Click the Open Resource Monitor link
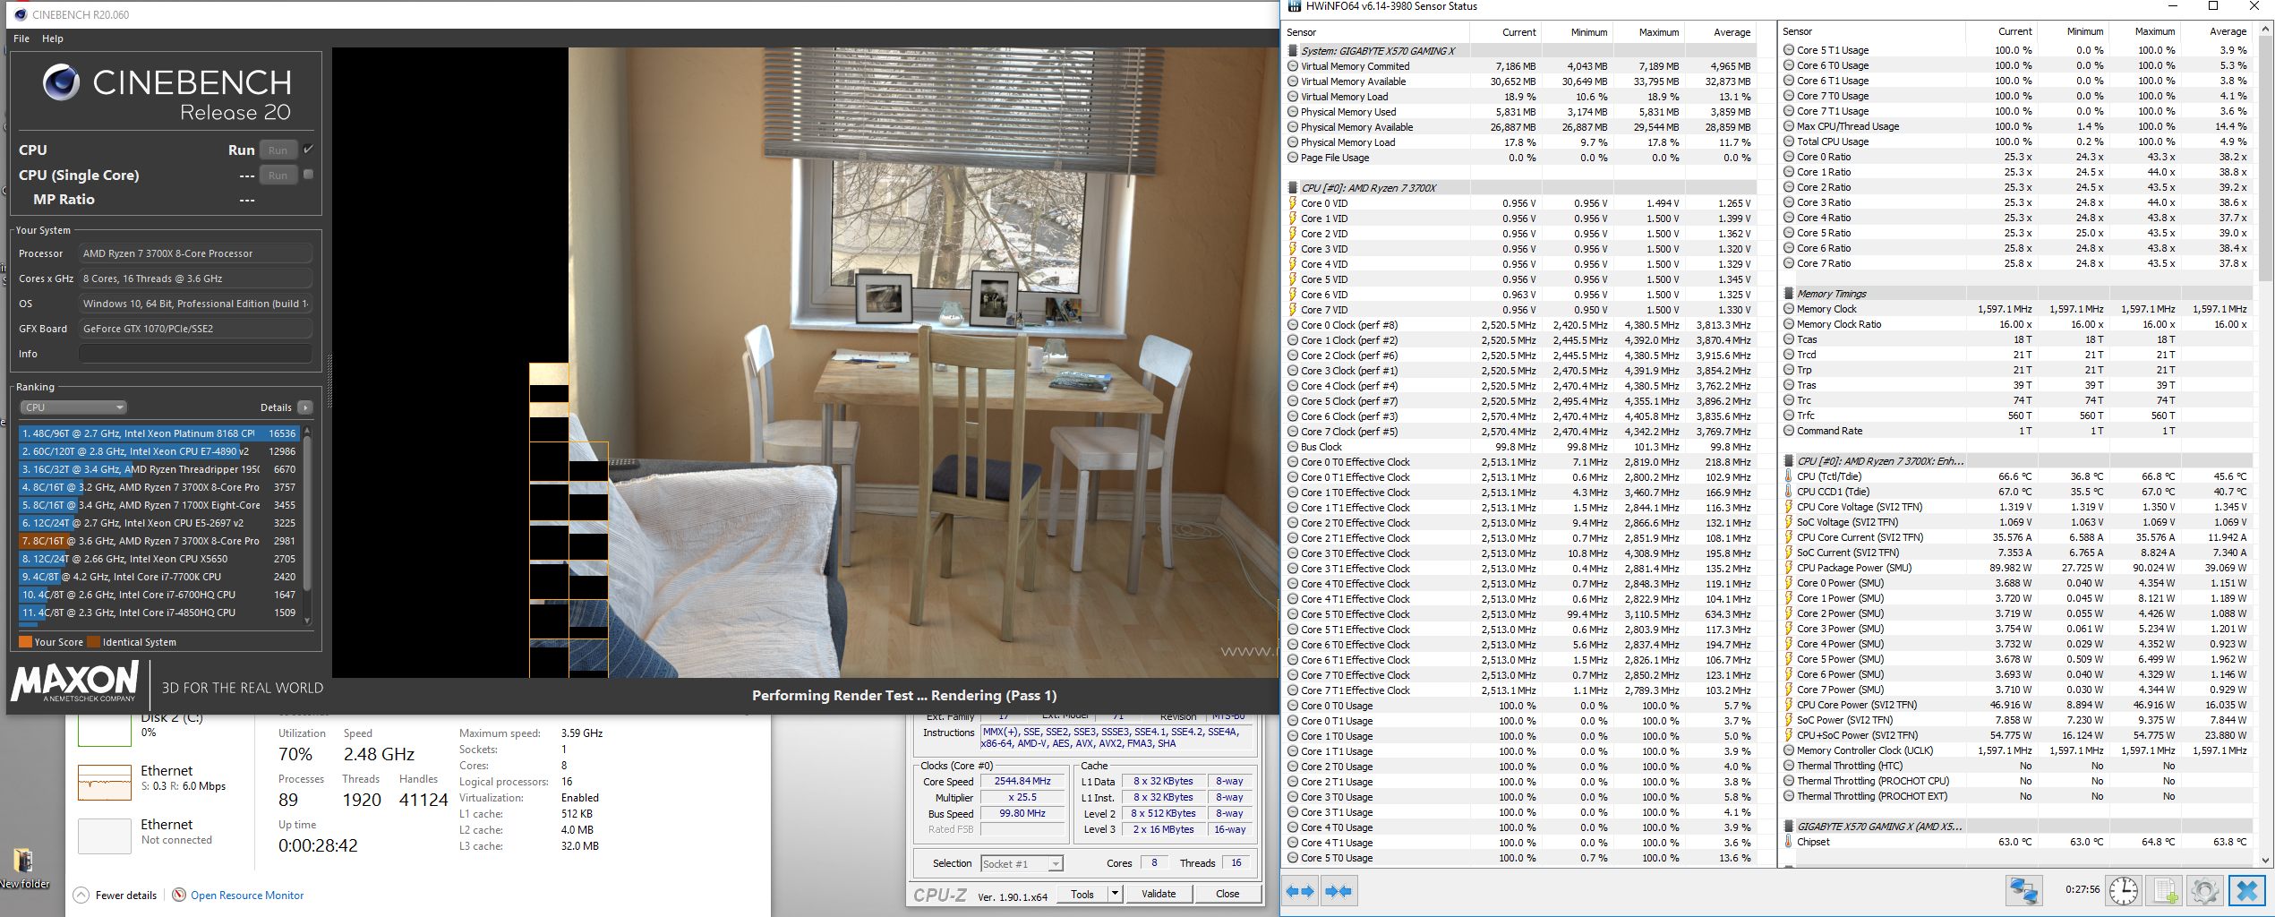2275x917 pixels. click(246, 895)
